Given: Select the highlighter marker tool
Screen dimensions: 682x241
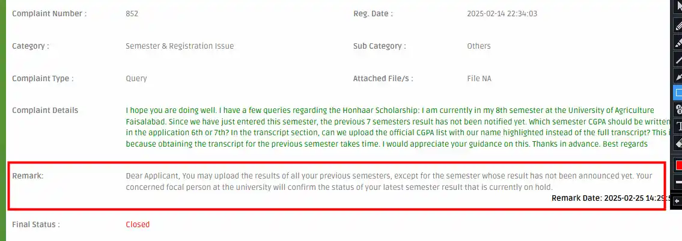Looking at the screenshot, I should pyautogui.click(x=678, y=43).
